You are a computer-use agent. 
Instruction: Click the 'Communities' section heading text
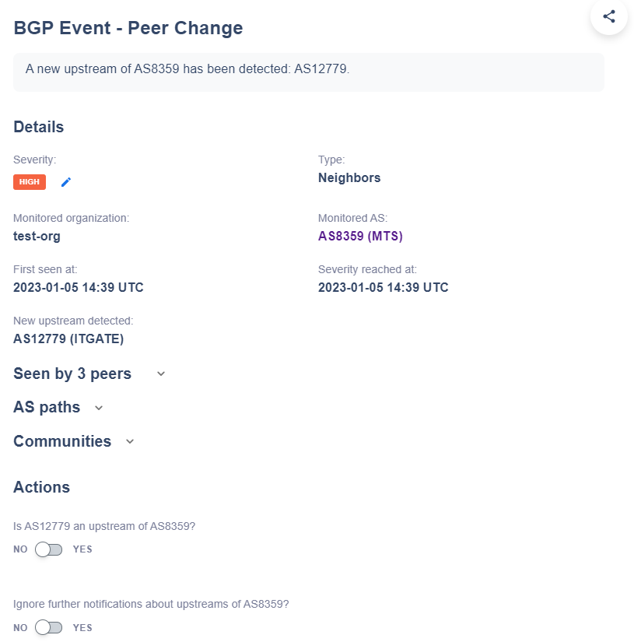point(62,441)
